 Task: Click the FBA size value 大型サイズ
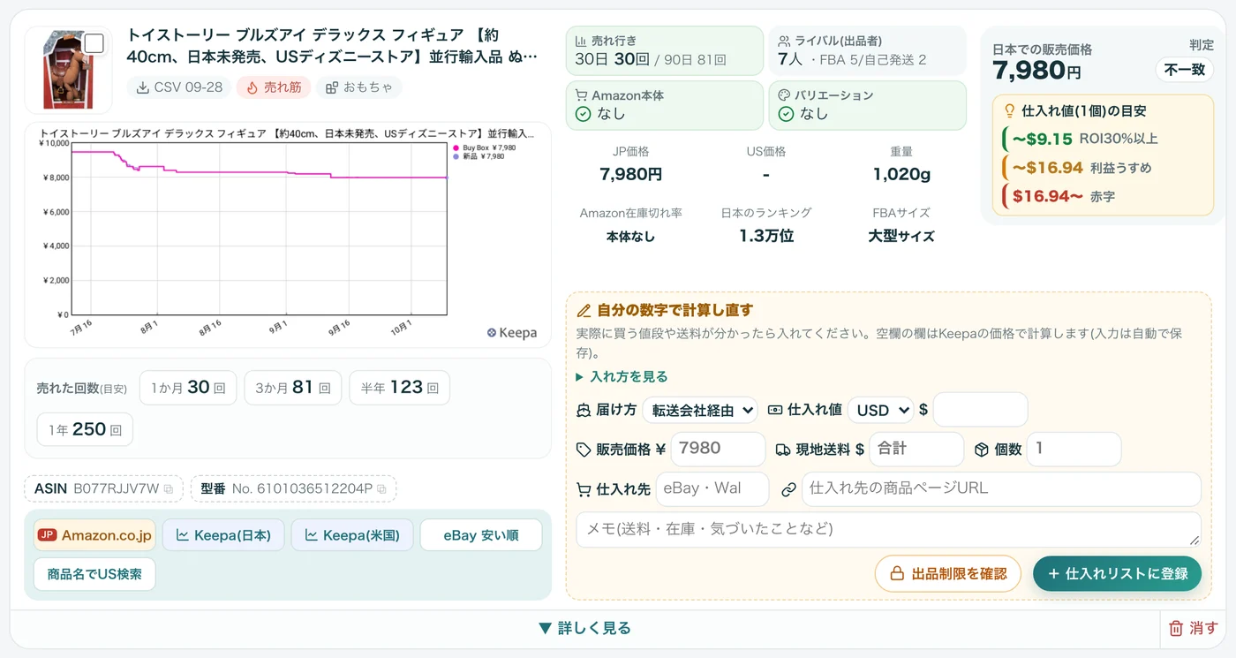[x=901, y=236]
